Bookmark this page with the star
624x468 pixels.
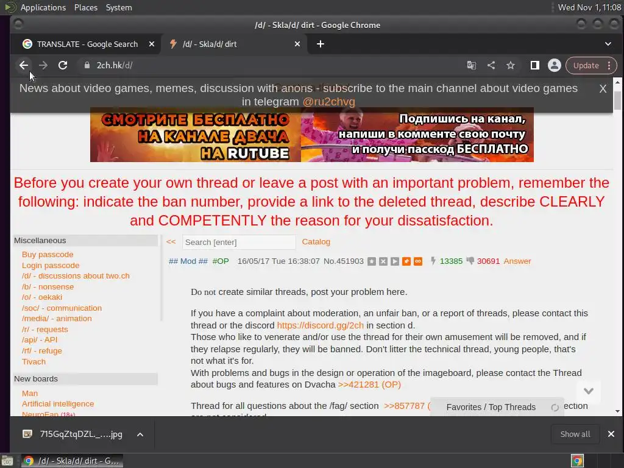[x=511, y=65]
